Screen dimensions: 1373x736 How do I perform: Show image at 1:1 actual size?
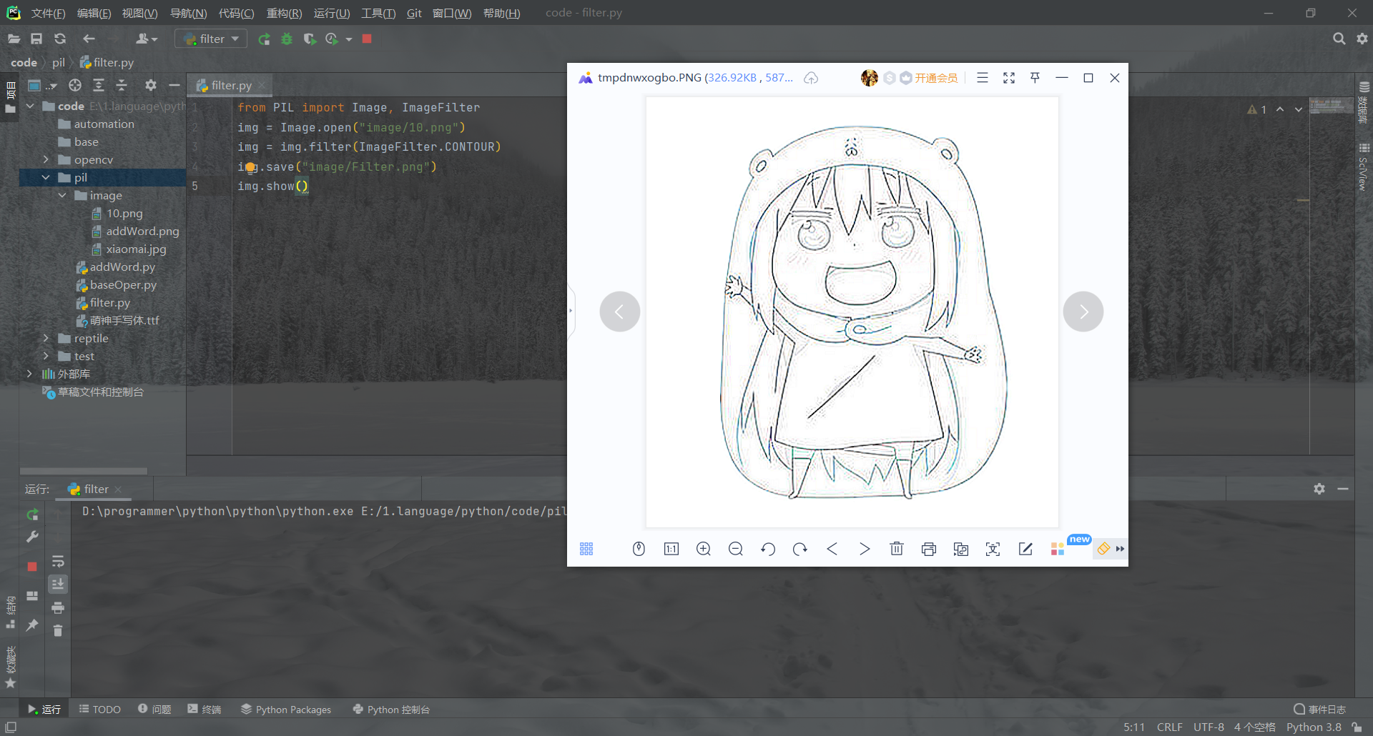(x=671, y=549)
